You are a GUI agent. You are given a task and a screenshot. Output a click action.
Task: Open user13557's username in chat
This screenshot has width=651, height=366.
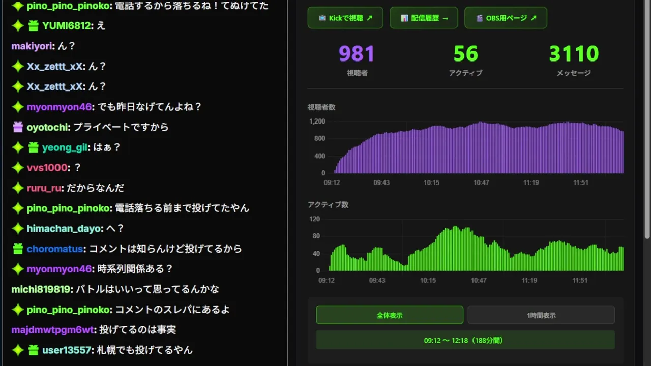pyautogui.click(x=67, y=350)
